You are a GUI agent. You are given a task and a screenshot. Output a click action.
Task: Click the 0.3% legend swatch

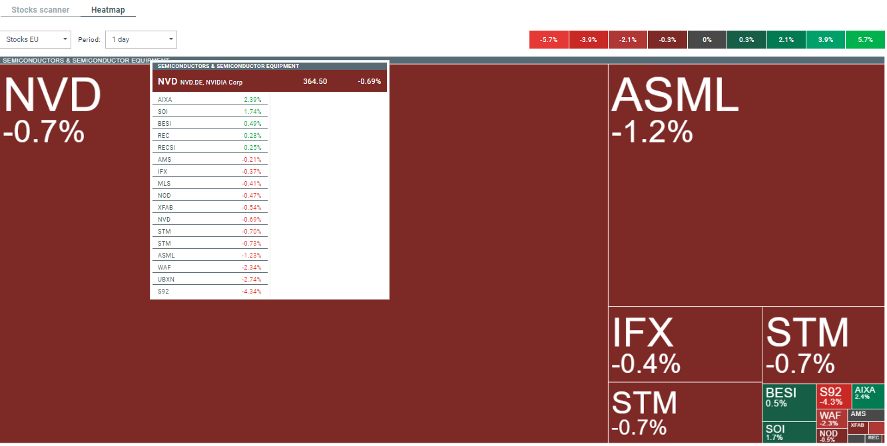746,40
